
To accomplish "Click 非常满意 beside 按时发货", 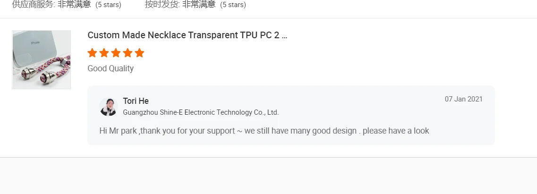I will 199,5.
